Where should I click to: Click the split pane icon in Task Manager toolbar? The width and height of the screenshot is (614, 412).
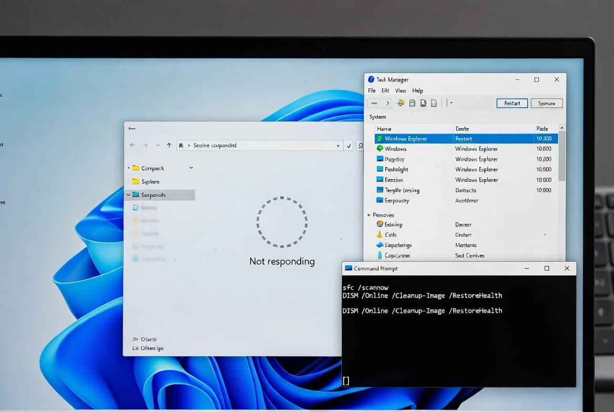point(412,103)
